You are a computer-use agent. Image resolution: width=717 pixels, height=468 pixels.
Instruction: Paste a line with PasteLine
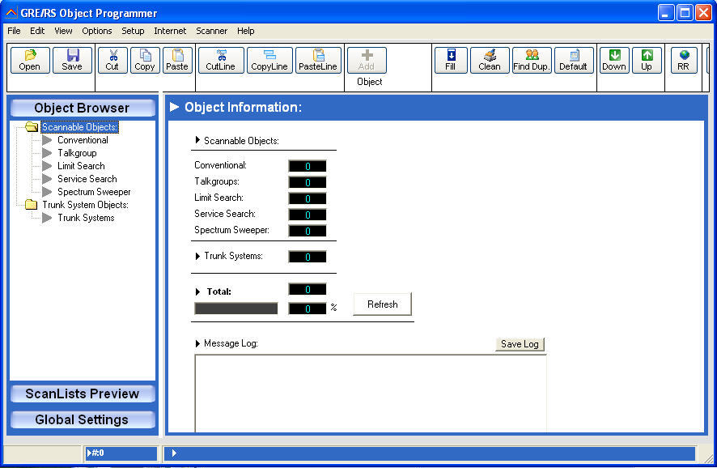point(318,60)
